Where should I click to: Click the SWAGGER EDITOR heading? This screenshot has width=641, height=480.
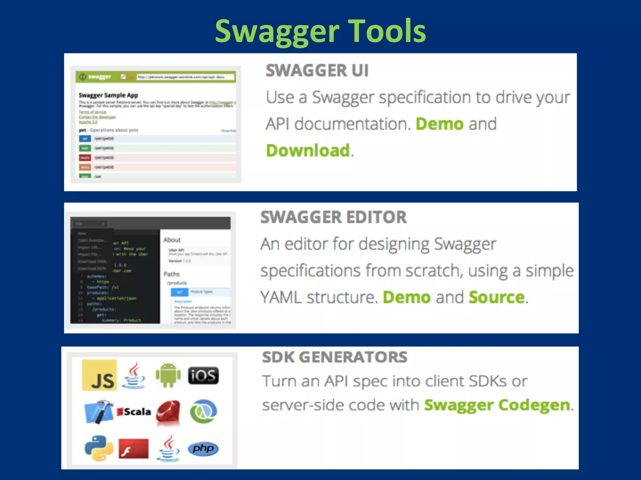pos(334,217)
